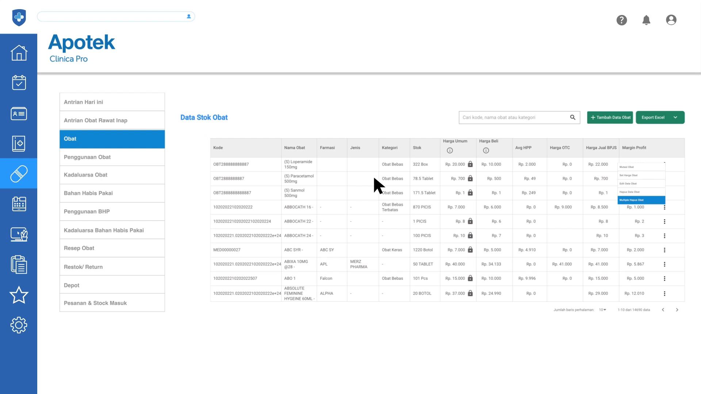Open settings gear in sidebar
The image size is (701, 394).
[19, 325]
